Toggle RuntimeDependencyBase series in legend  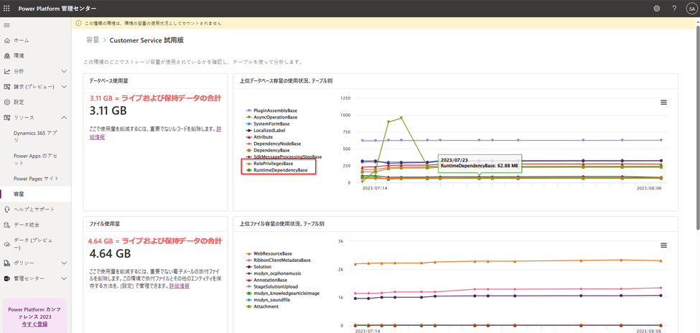[x=277, y=171]
